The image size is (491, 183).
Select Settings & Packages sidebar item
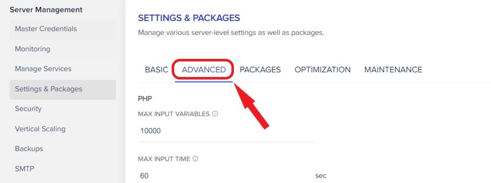tap(63, 90)
